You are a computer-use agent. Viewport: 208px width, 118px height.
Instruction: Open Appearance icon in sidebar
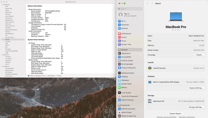click(119, 53)
